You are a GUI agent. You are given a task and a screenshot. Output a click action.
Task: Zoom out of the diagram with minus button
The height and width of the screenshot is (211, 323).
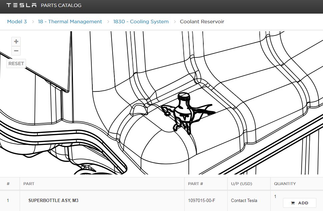coord(16,51)
